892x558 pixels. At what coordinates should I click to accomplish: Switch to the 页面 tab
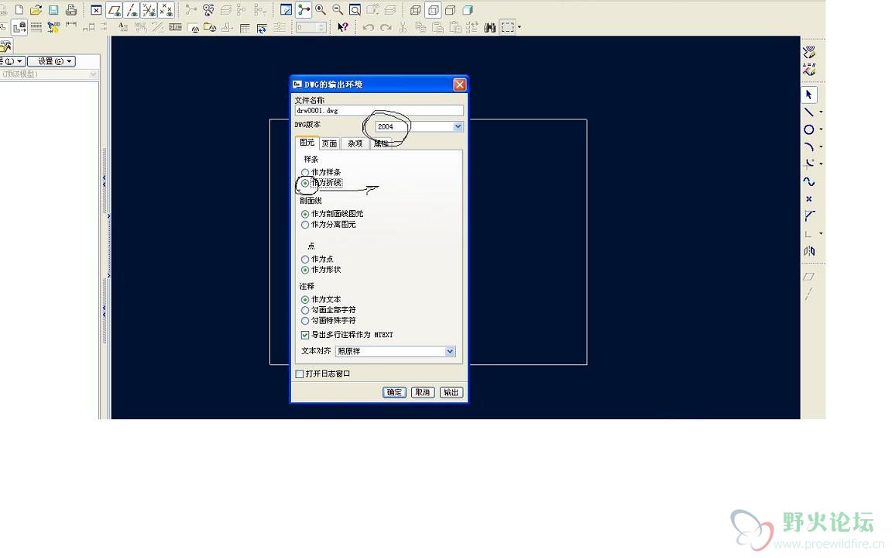[x=329, y=143]
